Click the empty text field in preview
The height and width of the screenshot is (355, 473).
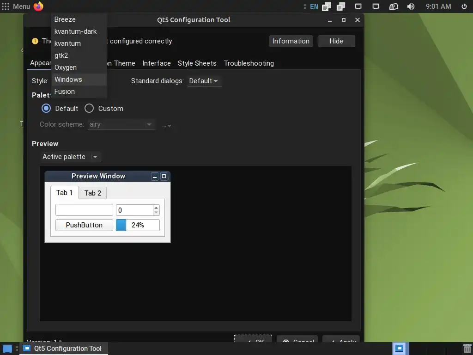pos(84,210)
